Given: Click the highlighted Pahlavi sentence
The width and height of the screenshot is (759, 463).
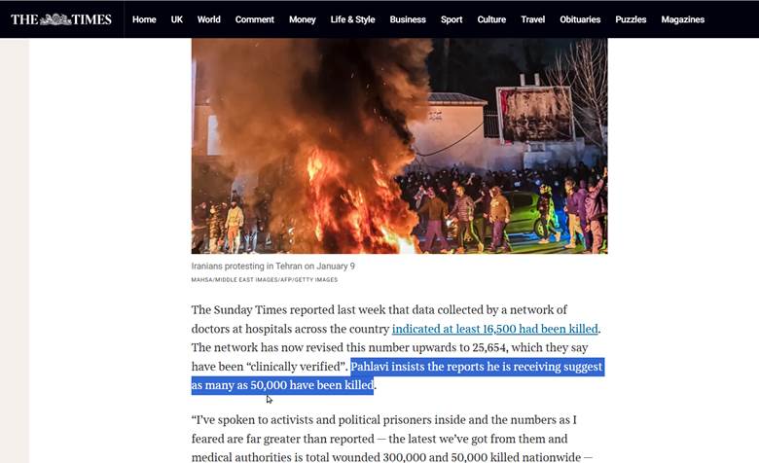Looking at the screenshot, I should [397, 375].
